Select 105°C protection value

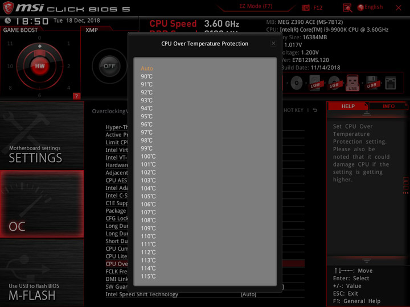click(148, 196)
